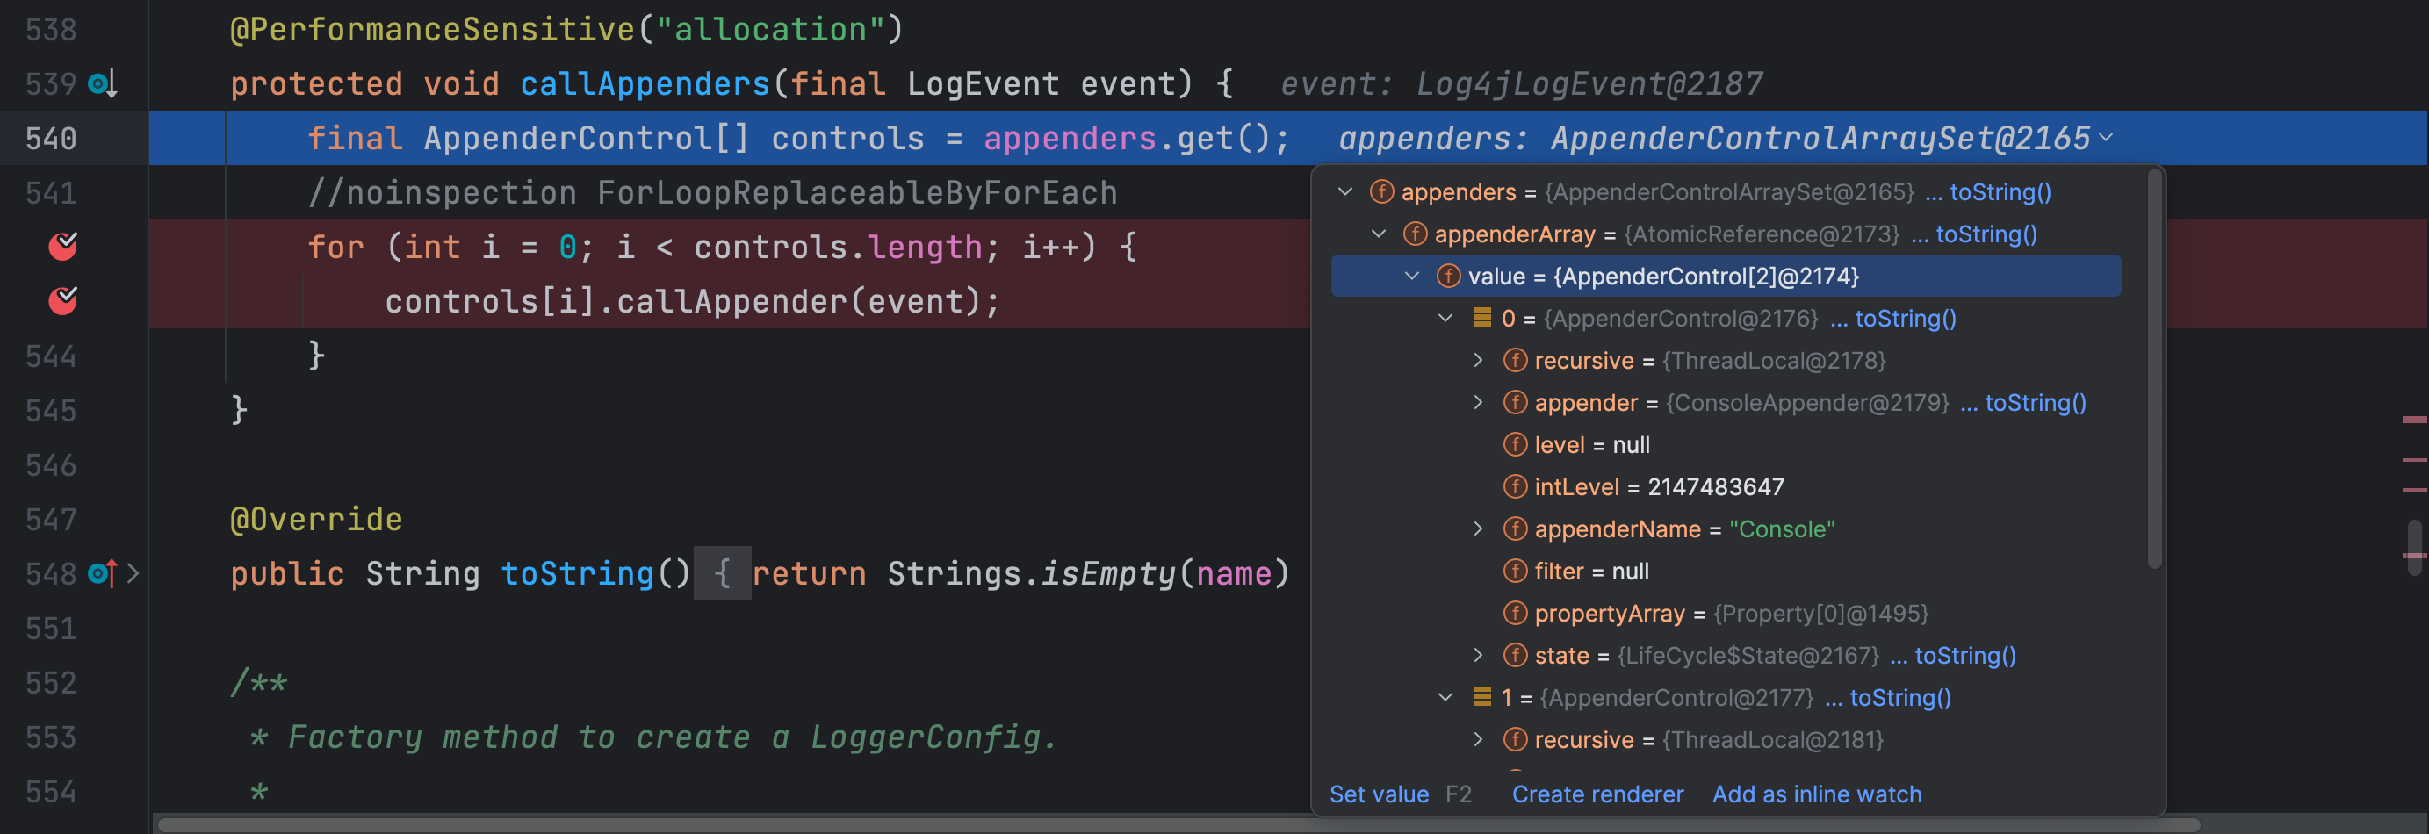Click the noinspection ForLoopReplaceableByForEach comment

point(712,192)
